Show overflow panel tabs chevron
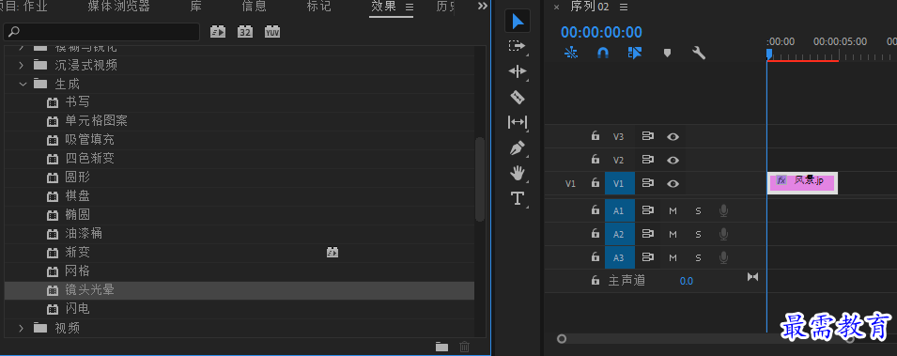 click(483, 6)
